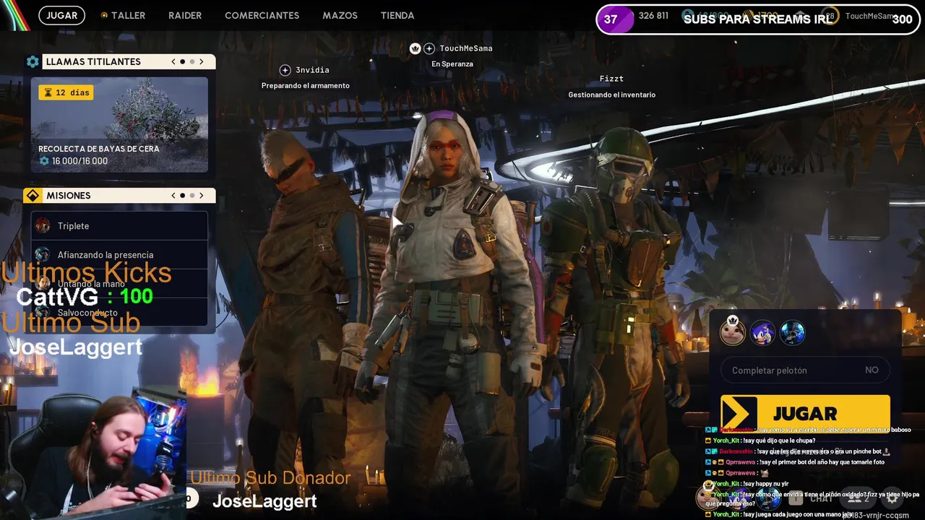925x520 pixels.
Task: Click the 12 días timer badge
Action: pos(66,92)
